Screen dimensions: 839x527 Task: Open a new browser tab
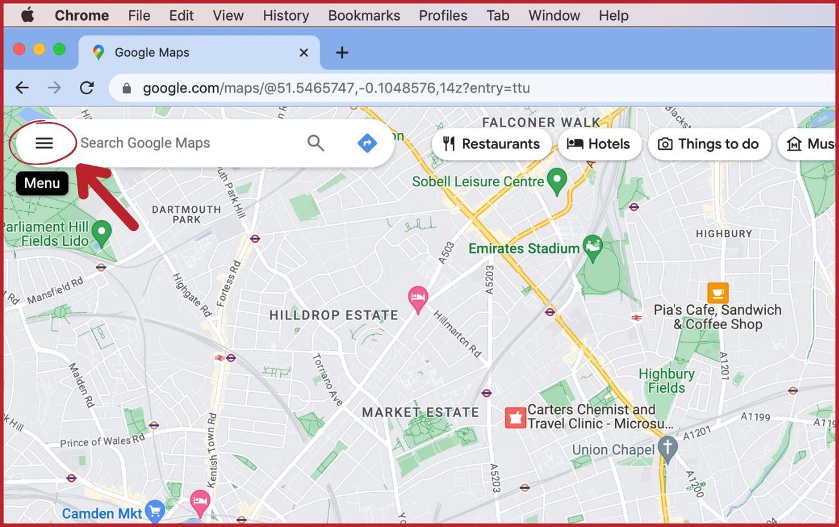pos(342,53)
